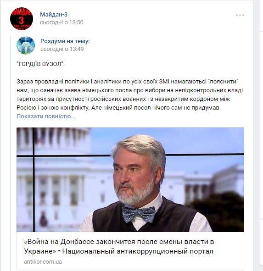The height and width of the screenshot is (271, 263).
Task: Click the red number 3 in the Майдан logo
Action: tap(21, 21)
